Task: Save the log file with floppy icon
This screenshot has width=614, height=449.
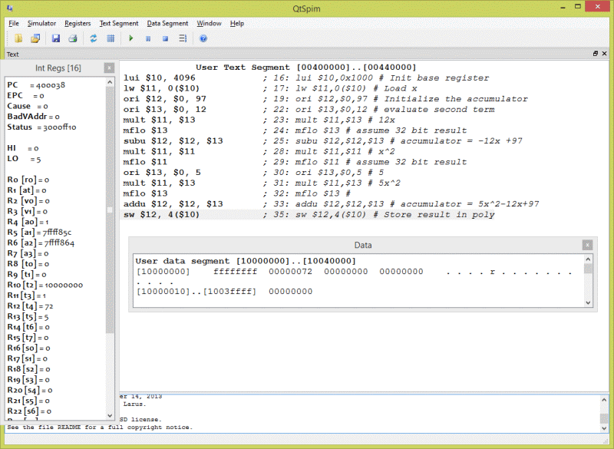Action: [x=55, y=38]
